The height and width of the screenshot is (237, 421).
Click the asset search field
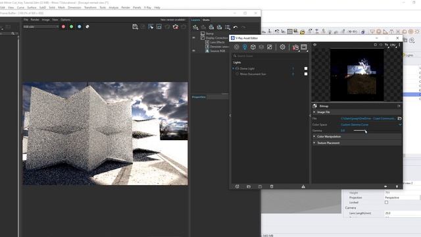pos(270,56)
